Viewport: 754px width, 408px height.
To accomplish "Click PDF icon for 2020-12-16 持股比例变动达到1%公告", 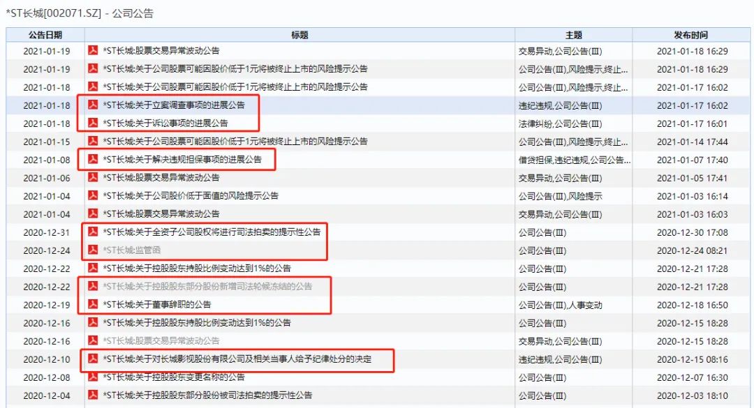I will [x=93, y=322].
